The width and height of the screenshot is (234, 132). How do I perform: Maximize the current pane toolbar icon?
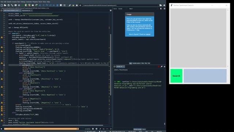pyautogui.click(x=61, y=5)
